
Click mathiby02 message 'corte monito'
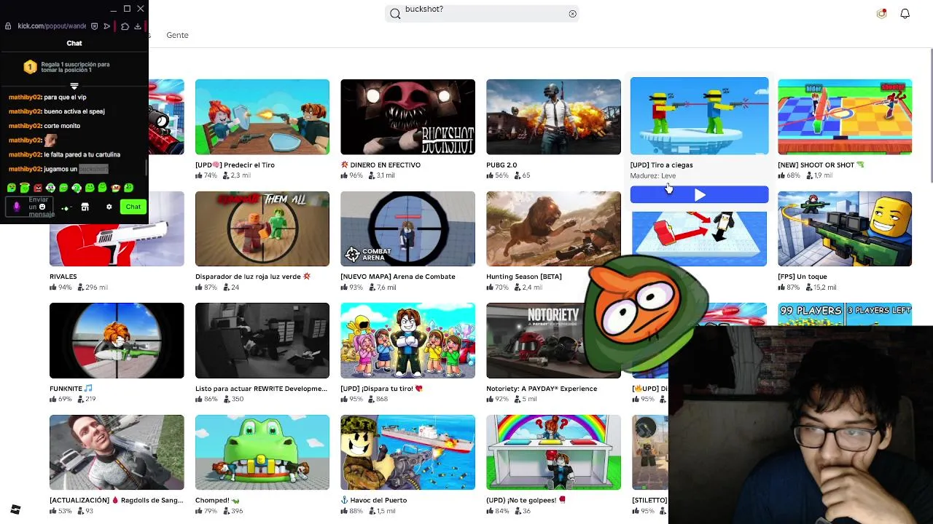tap(62, 126)
